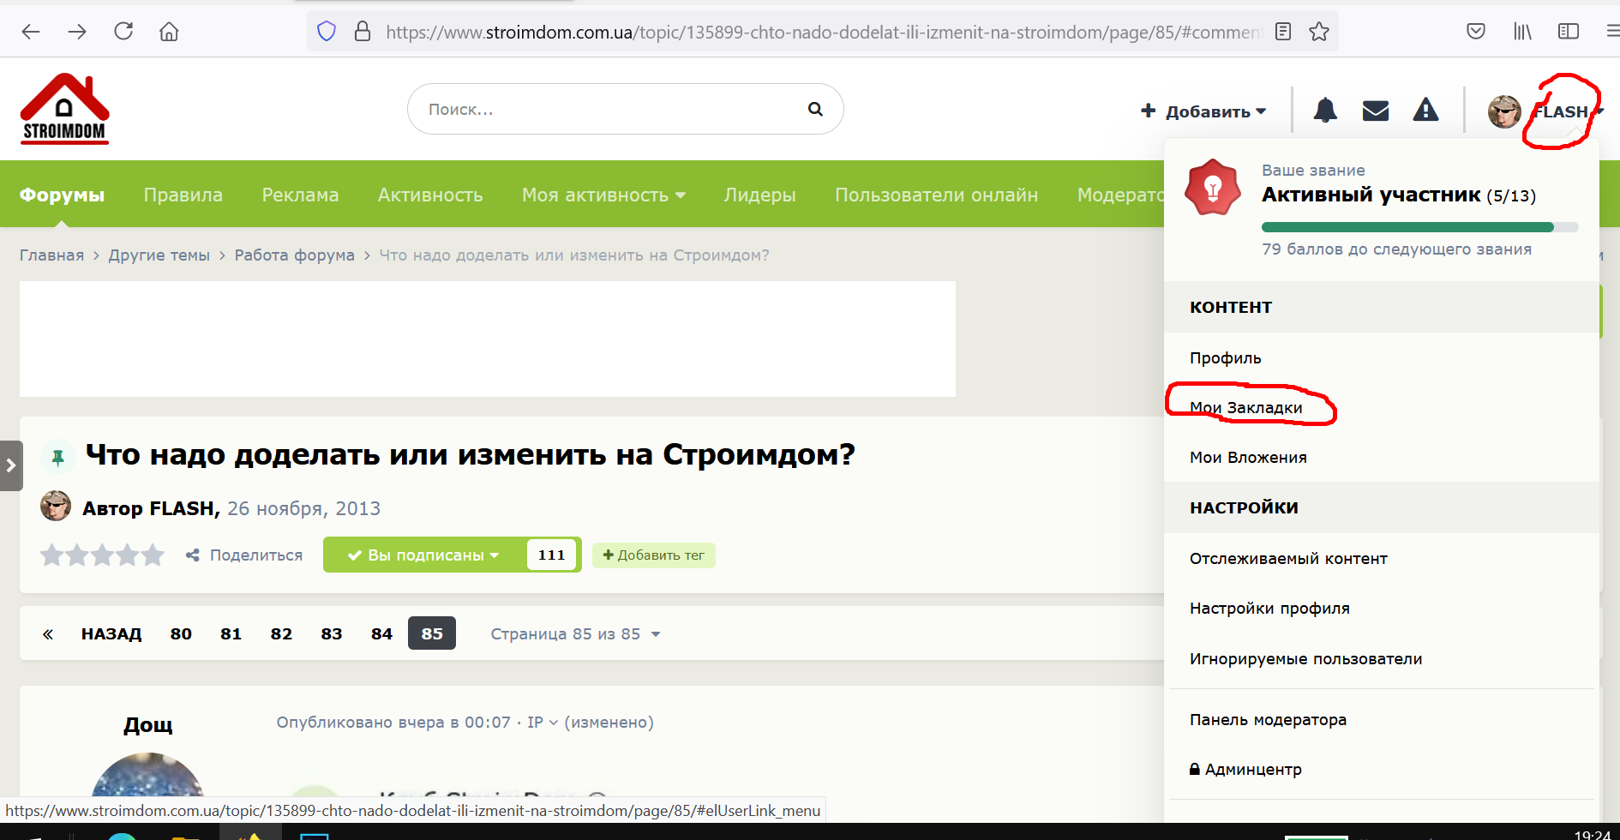Image resolution: width=1620 pixels, height=840 pixels.
Task: Click post author name Дощ
Action: coord(148,725)
